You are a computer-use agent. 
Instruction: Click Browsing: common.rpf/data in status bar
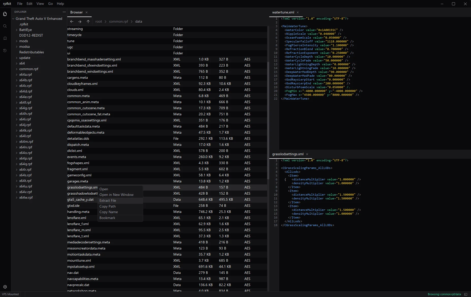click(x=444, y=294)
